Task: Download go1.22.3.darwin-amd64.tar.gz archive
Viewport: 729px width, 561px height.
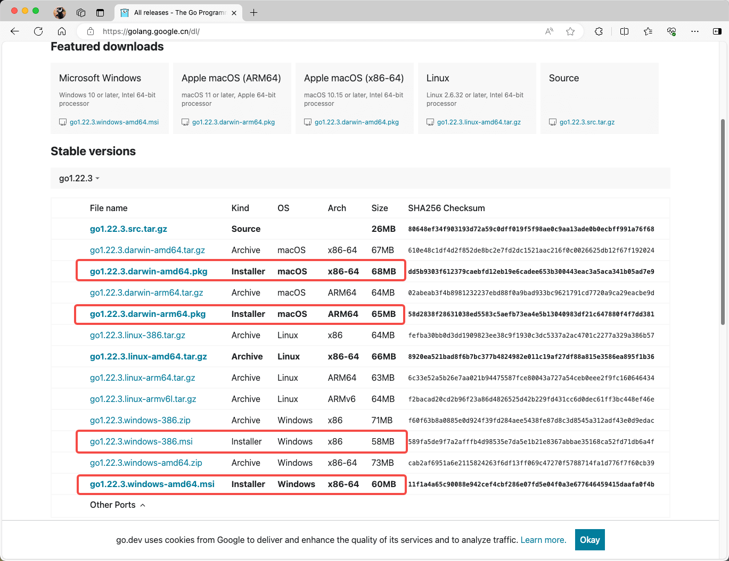Action: click(x=148, y=250)
